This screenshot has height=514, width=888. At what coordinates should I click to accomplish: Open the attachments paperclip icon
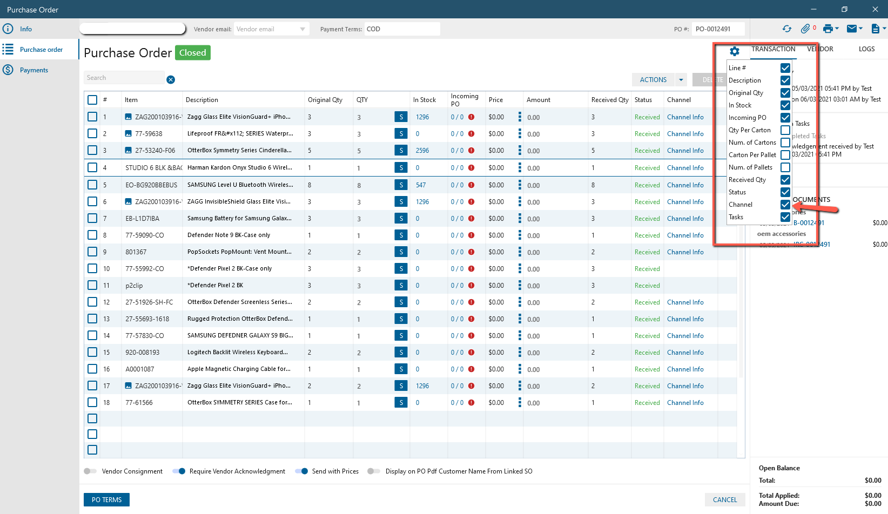tap(805, 29)
